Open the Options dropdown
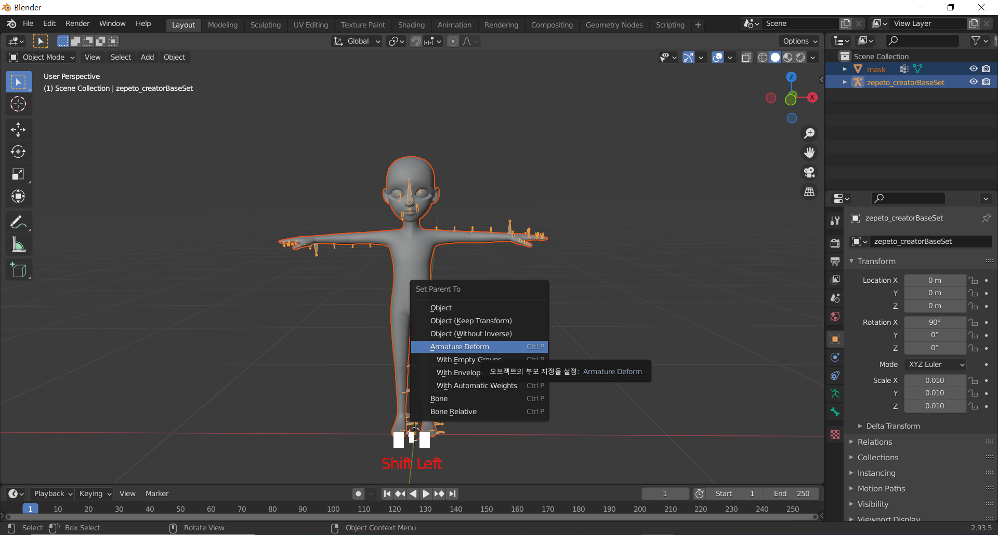This screenshot has width=998, height=535. 800,42
